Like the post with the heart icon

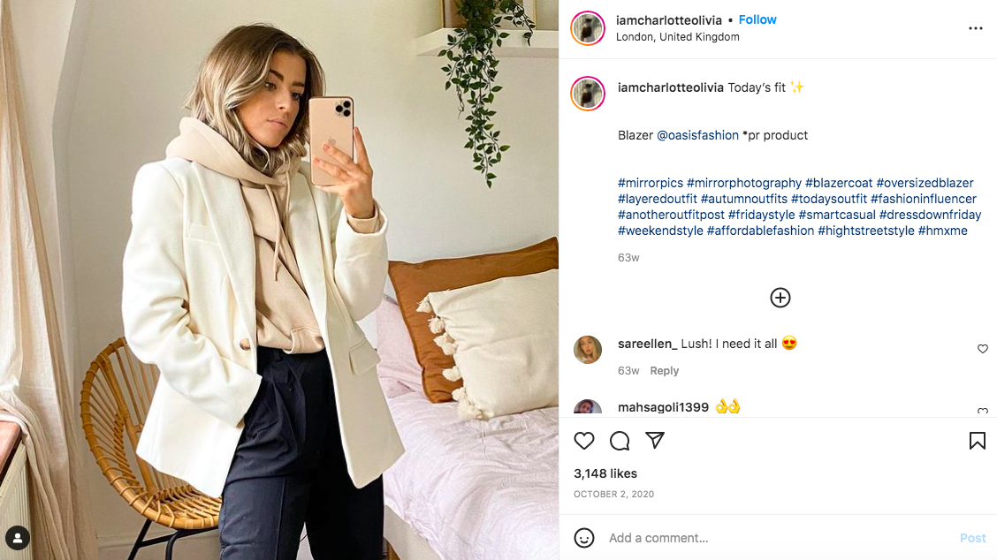coord(584,441)
